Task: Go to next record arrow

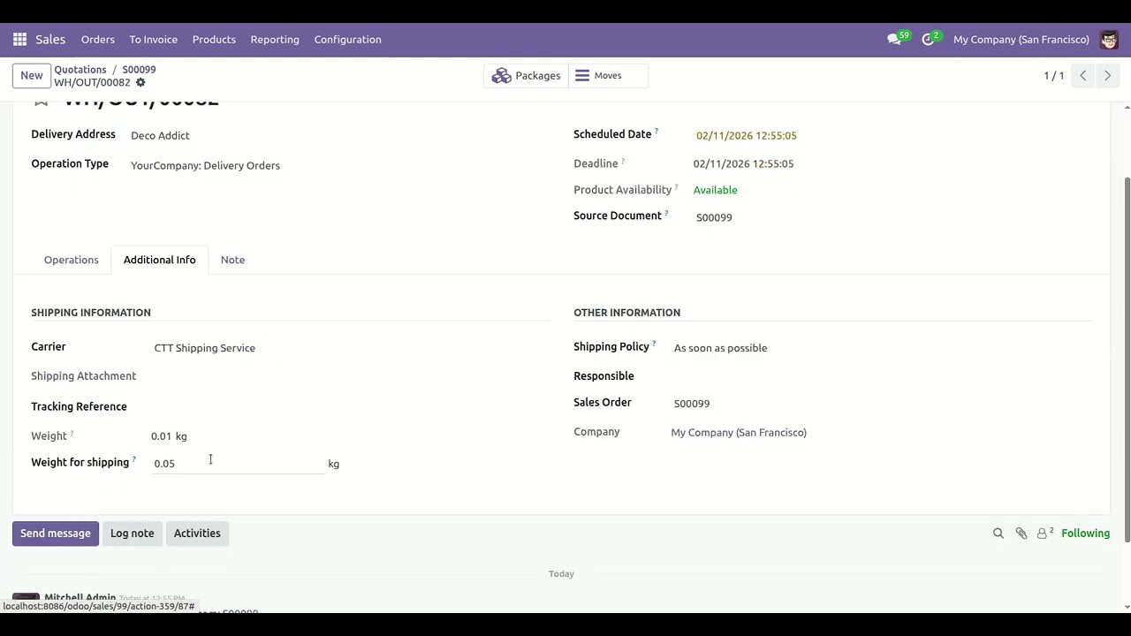Action: tap(1107, 76)
